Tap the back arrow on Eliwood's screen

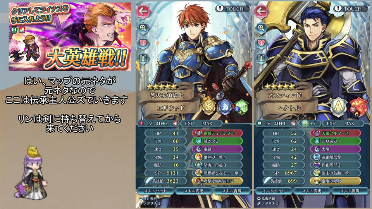143,11
